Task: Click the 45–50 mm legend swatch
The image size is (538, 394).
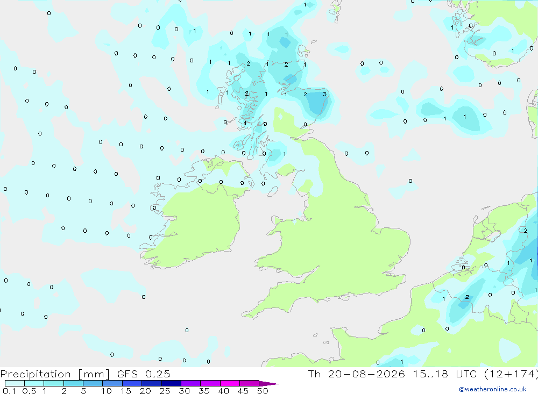Action: tap(249, 383)
